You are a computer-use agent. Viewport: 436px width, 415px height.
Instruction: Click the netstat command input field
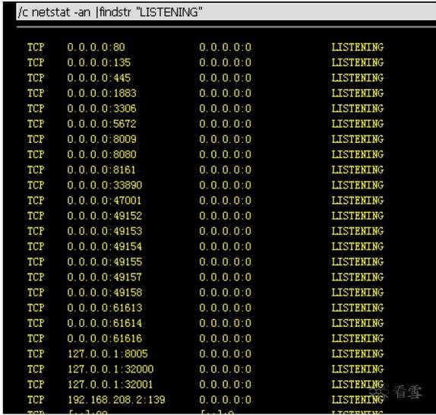click(226, 12)
